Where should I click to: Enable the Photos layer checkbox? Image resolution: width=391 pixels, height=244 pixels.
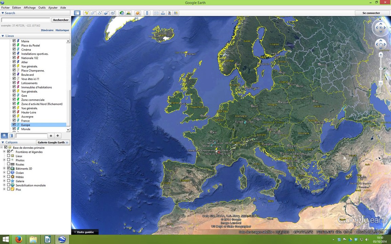pos(8,160)
